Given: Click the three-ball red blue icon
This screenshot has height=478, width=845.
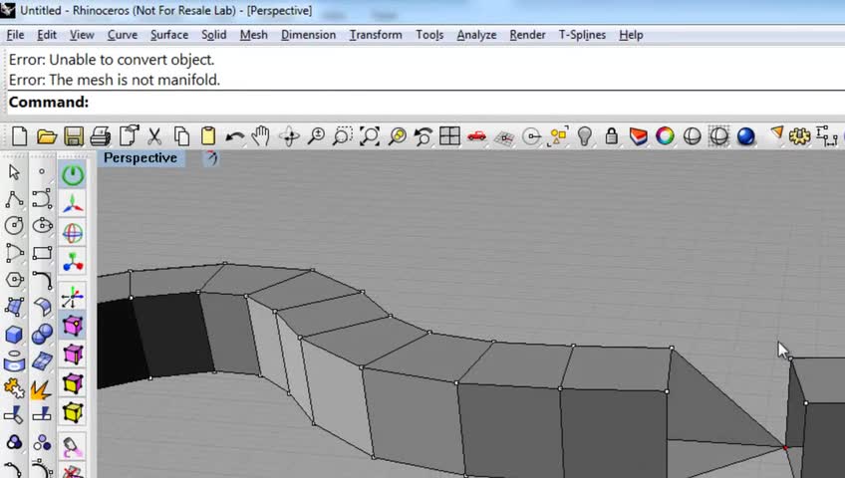Looking at the screenshot, I should [x=73, y=263].
